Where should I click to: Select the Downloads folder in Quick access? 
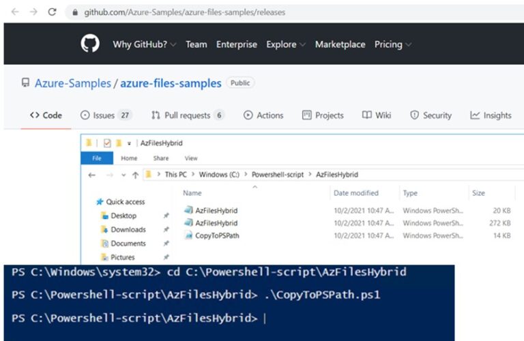(128, 230)
